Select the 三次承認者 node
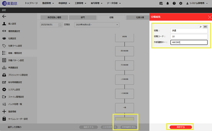The width and height of the screenshot is (212, 131). click(124, 65)
